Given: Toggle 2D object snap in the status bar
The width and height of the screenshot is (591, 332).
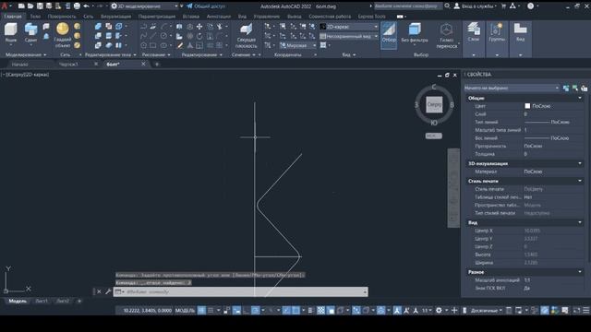Looking at the screenshot, I should coord(295,310).
